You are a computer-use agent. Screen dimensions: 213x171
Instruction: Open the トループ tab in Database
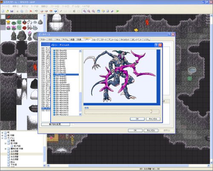[95, 39]
